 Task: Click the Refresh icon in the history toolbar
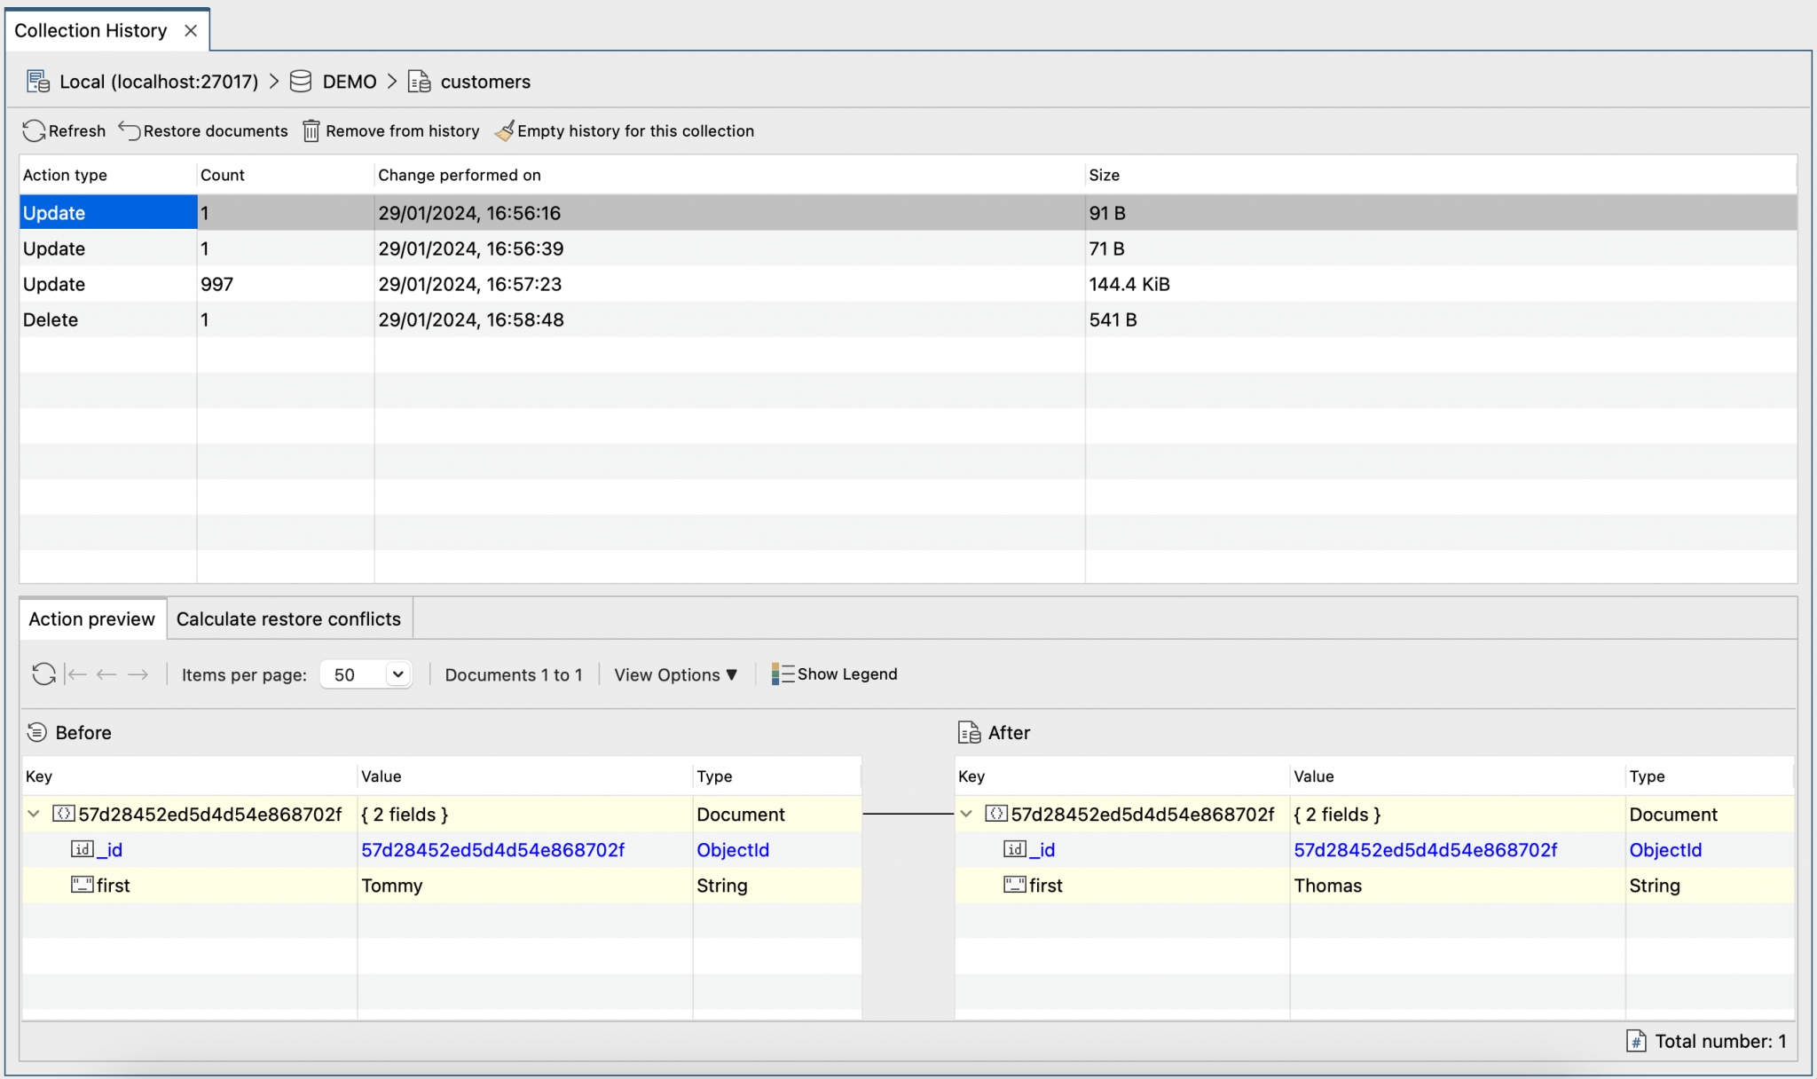[x=34, y=130]
